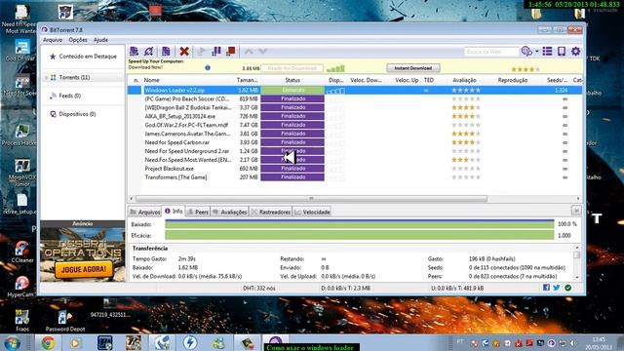Sort by the Reprodução column header
Screen dimensions: 624x351
pos(513,80)
